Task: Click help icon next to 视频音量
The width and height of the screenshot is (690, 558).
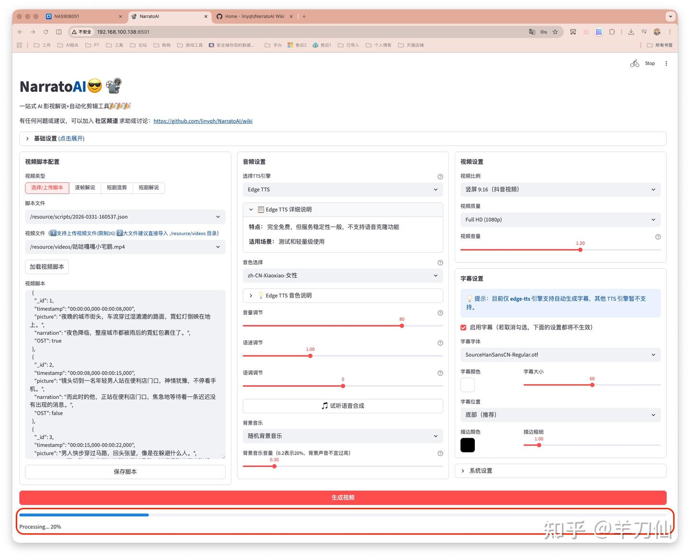Action: pyautogui.click(x=658, y=237)
